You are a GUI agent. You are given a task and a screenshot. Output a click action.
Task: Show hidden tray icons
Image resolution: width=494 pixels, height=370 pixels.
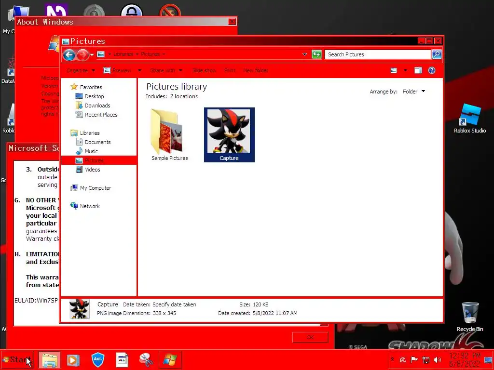point(392,359)
